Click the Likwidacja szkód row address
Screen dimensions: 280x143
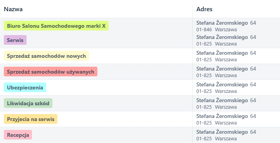tap(226, 104)
